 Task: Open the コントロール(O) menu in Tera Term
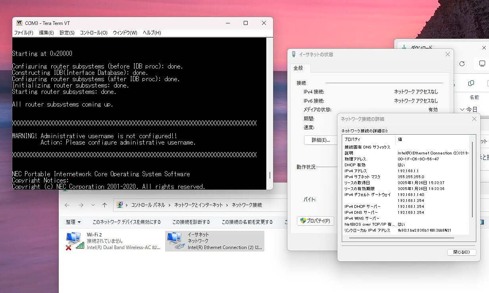[94, 33]
